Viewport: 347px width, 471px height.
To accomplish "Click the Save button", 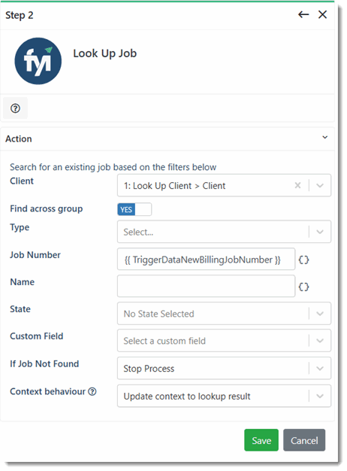I will (x=261, y=440).
